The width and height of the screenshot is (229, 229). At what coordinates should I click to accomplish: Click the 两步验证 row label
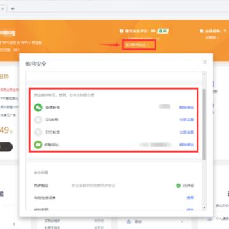click(41, 186)
